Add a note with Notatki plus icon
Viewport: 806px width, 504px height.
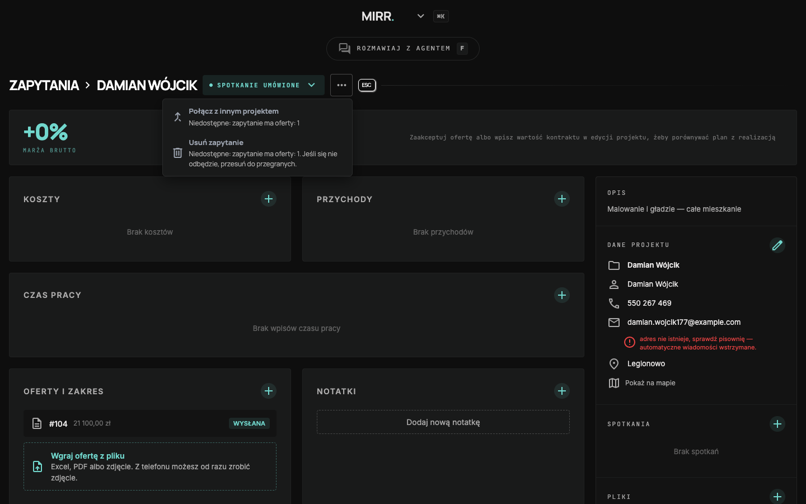click(x=562, y=391)
